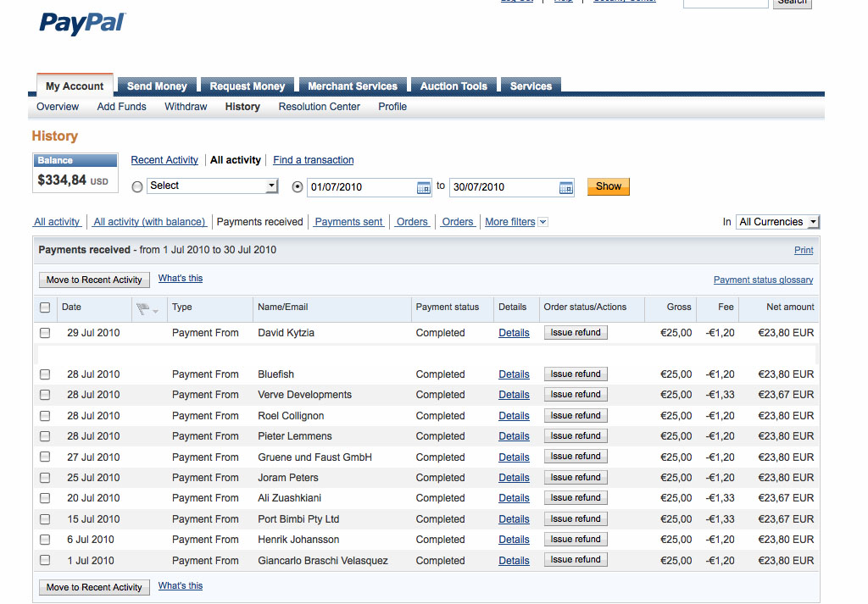Check the Ali Zuashkiani payment row
The height and width of the screenshot is (604, 868).
point(45,498)
